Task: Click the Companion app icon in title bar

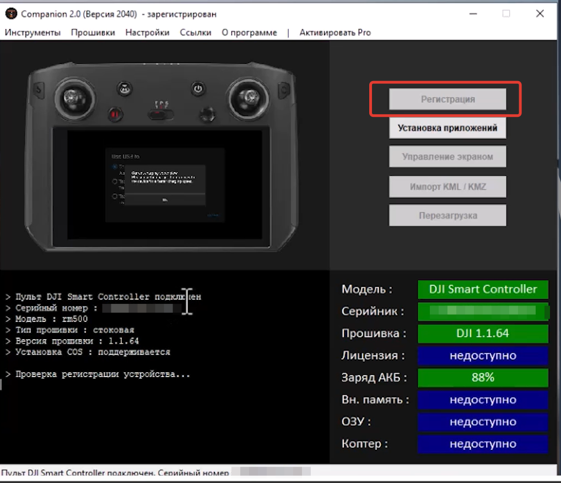Action: (11, 14)
